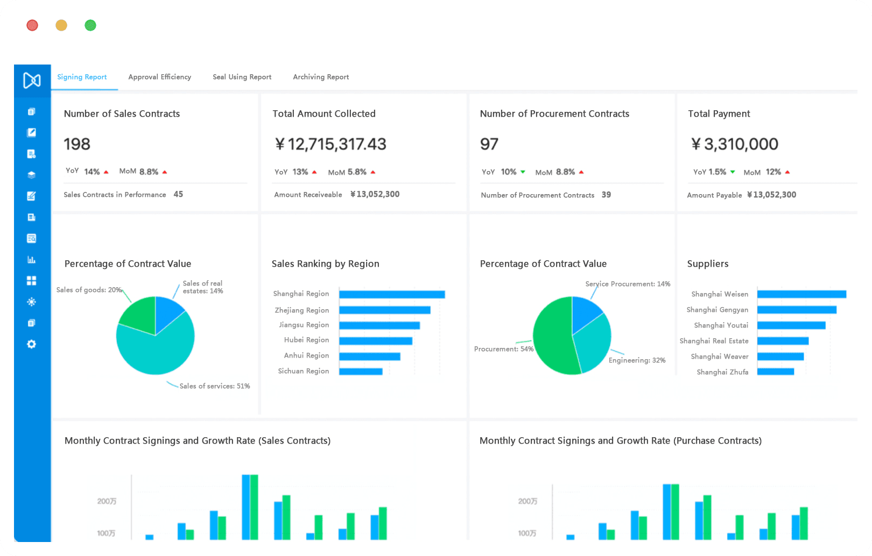
Task: Select the blue Service Procurement 14% slice
Action: pyautogui.click(x=585, y=313)
